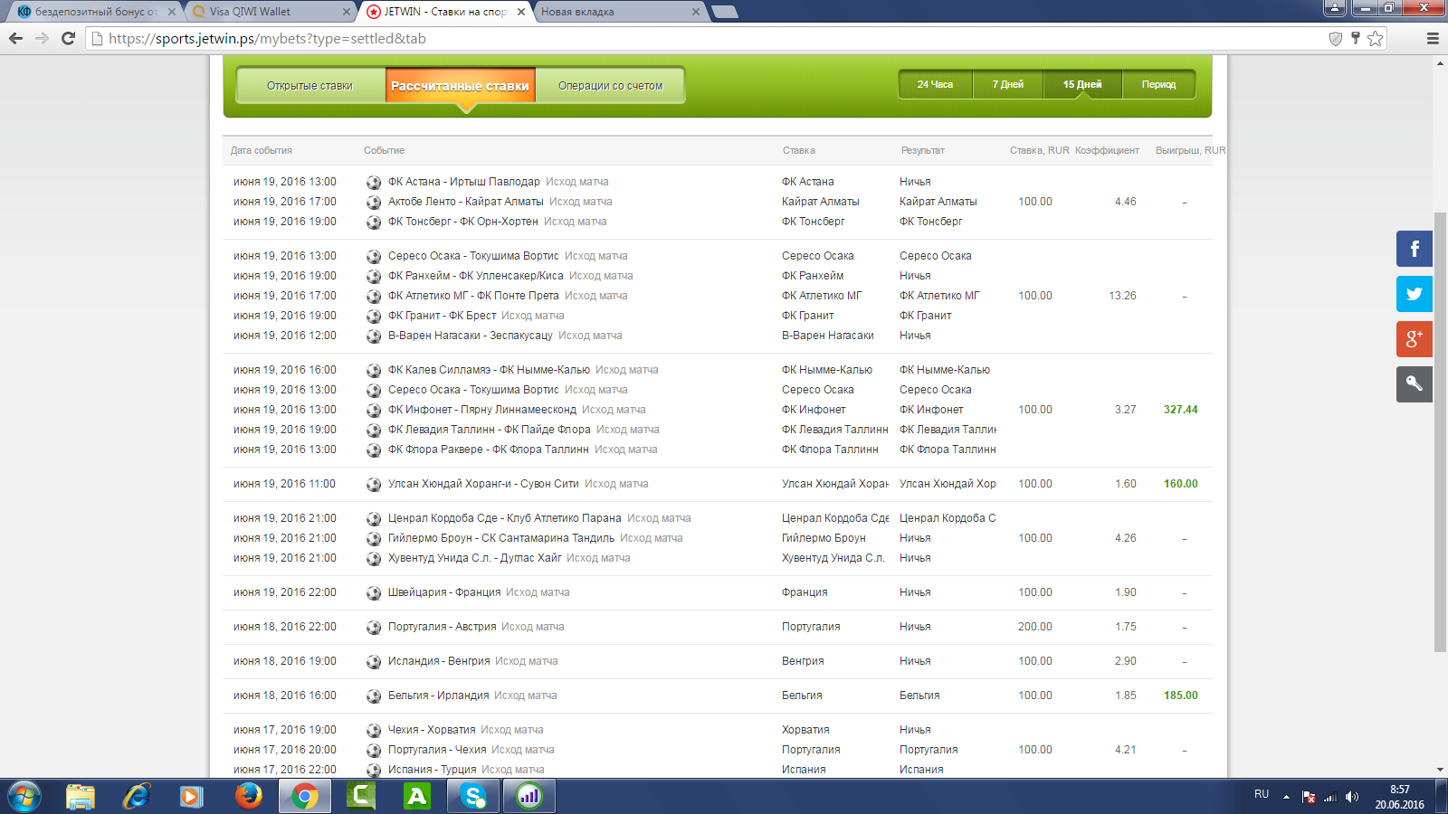Go forward with browser forward arrow

click(42, 38)
